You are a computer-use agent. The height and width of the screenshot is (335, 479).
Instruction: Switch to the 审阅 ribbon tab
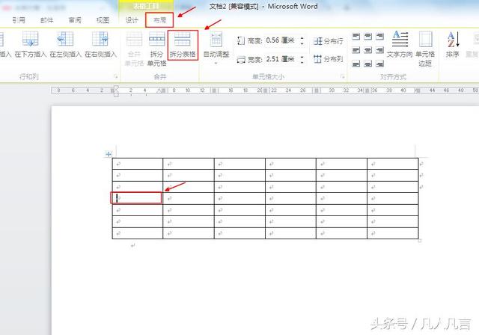point(75,20)
